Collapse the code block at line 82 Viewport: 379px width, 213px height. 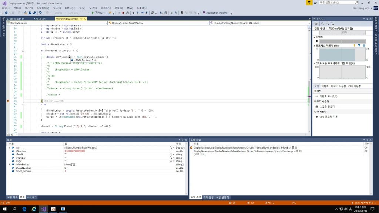[23, 51]
